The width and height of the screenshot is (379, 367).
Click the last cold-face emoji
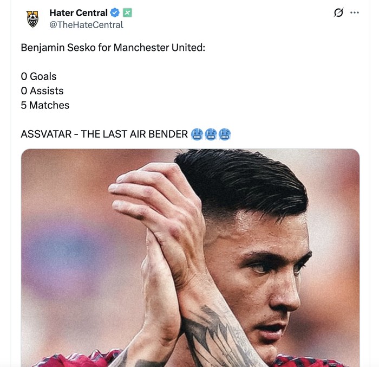click(225, 134)
